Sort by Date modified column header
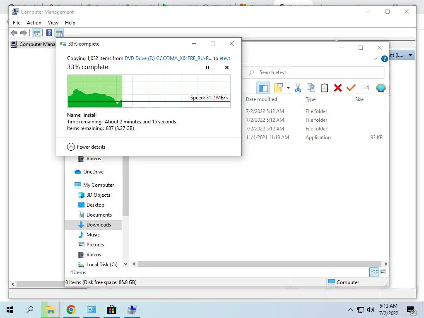424x318 pixels. pos(261,99)
